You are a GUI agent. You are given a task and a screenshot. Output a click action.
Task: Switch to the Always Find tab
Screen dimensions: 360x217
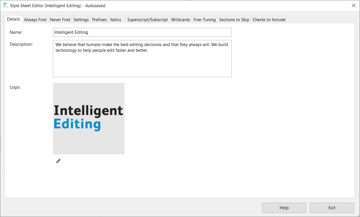point(35,20)
